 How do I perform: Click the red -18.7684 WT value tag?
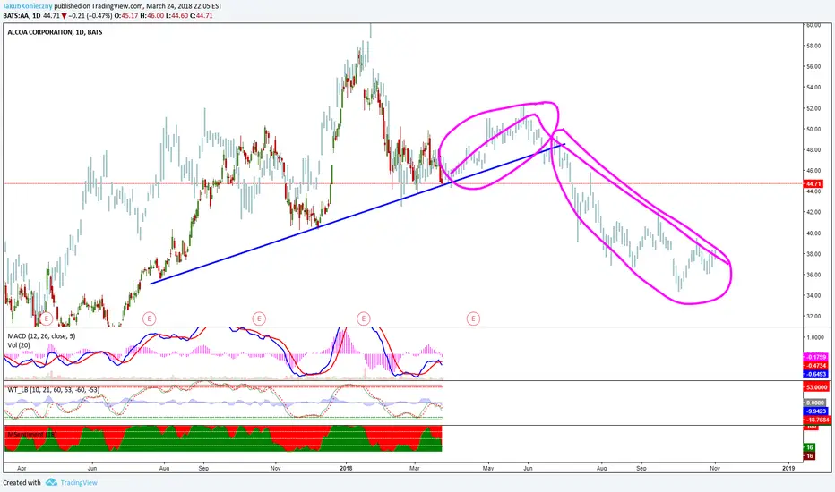point(816,420)
